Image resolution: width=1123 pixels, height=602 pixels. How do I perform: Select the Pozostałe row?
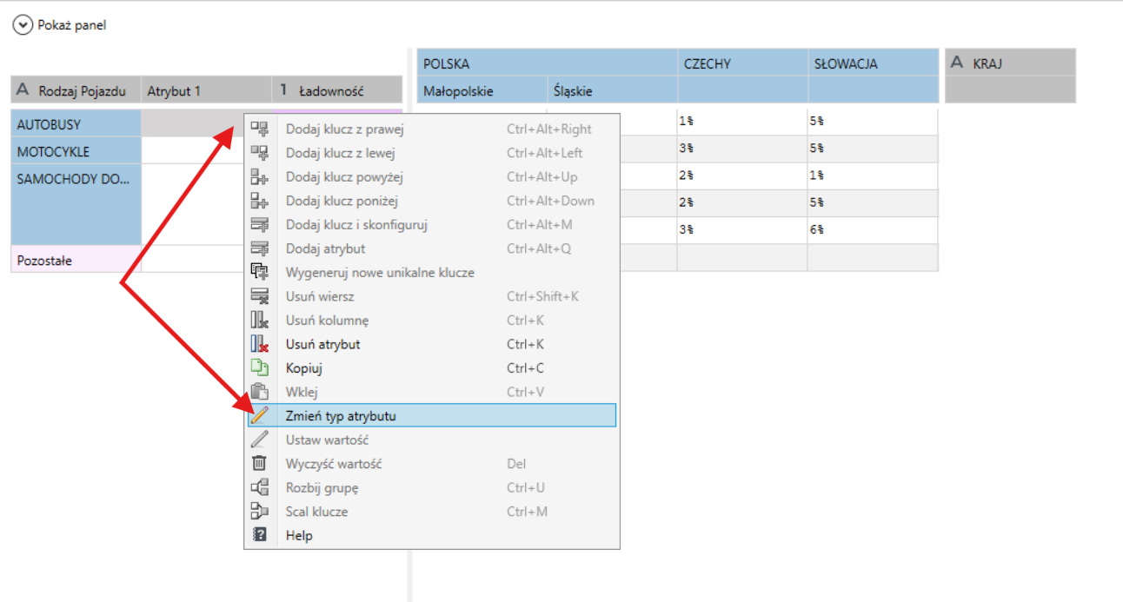click(x=76, y=260)
